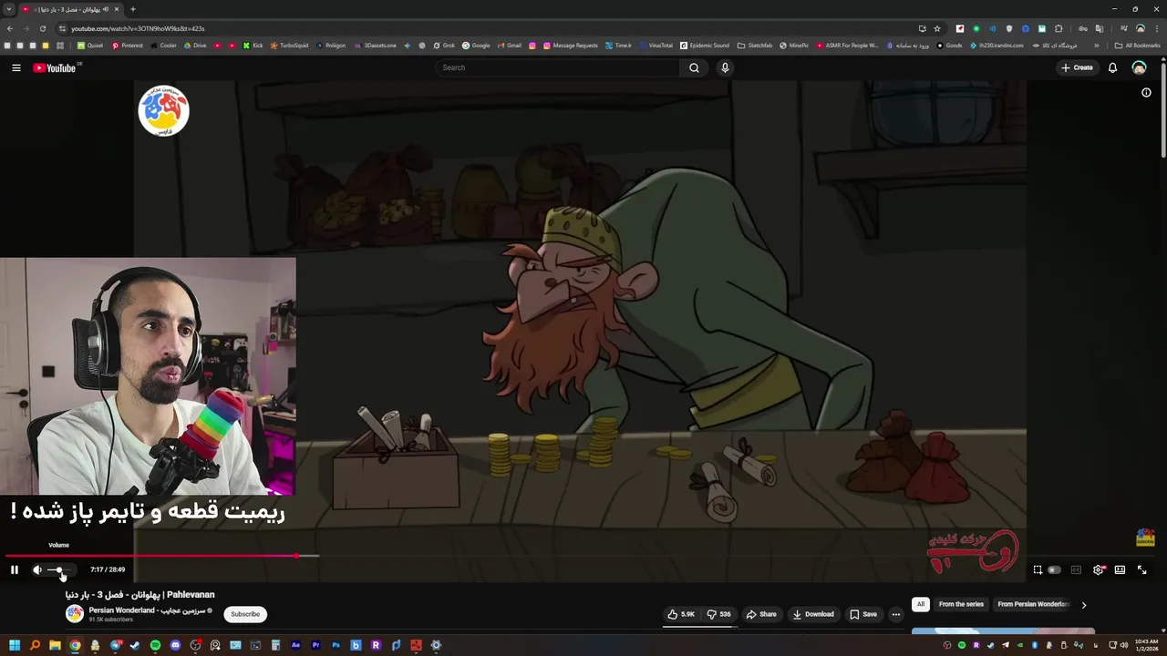Select the From Persian Wonderland chip
Screen dimensions: 1167x656
pos(1032,604)
